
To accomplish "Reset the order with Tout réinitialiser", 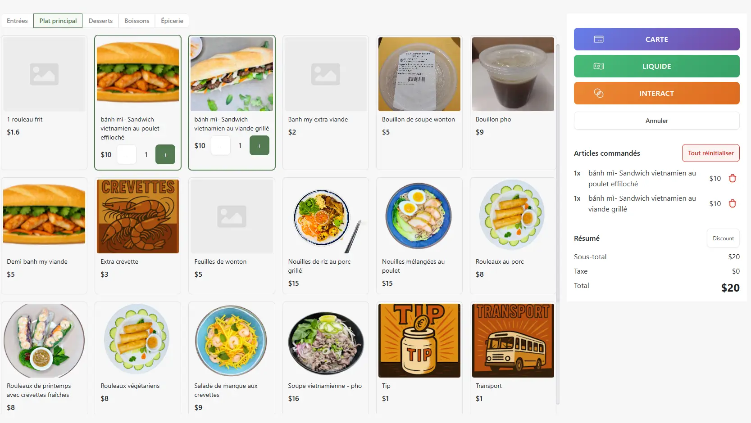I will click(710, 153).
